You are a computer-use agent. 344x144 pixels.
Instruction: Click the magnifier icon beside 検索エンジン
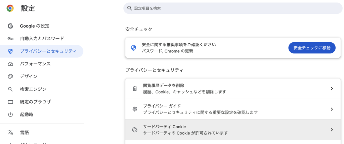10,89
